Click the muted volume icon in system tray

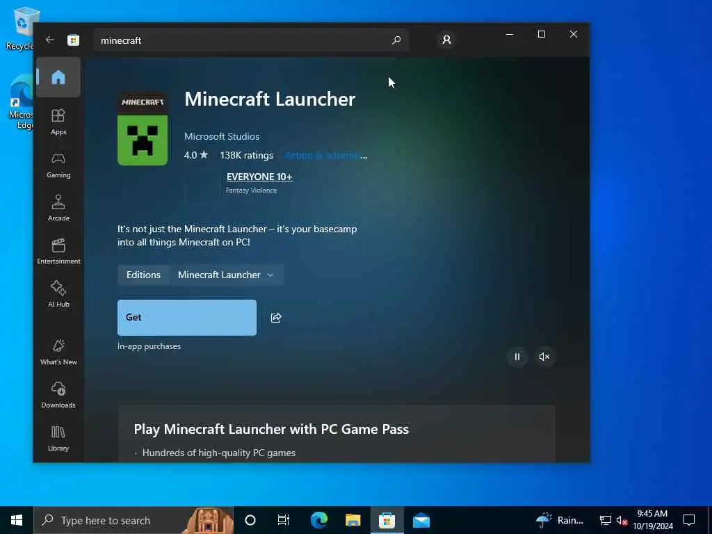622,520
